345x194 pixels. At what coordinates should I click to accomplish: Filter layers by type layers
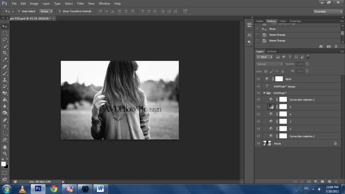point(290,57)
